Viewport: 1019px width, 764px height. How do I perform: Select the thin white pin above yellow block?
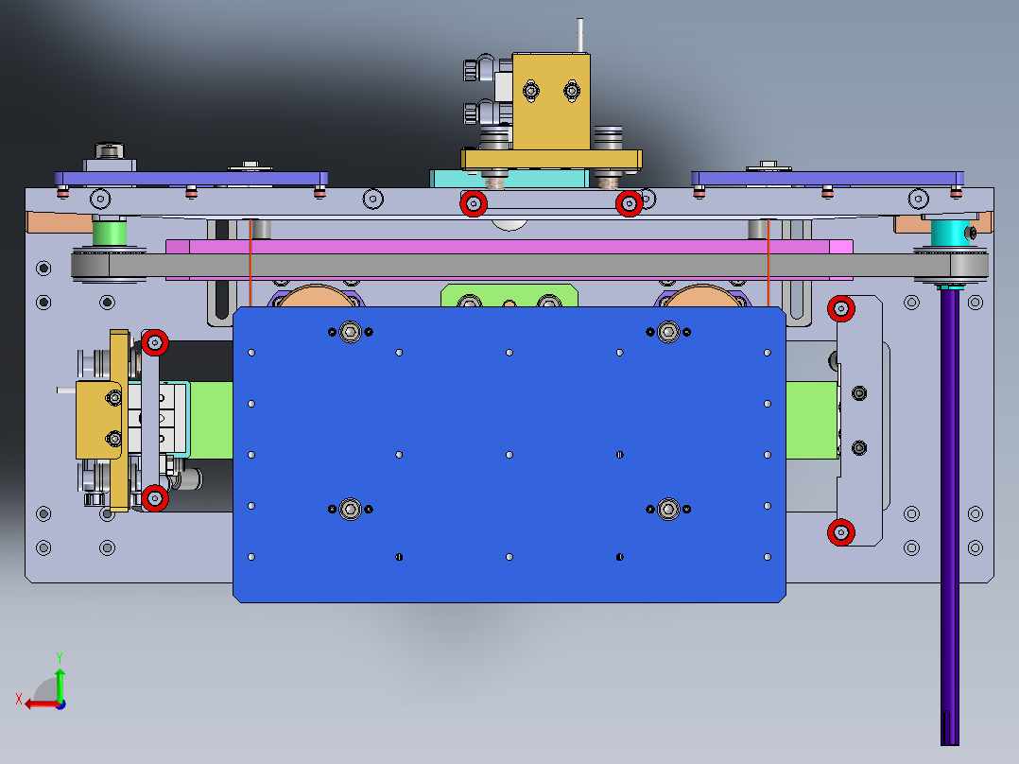pos(579,35)
